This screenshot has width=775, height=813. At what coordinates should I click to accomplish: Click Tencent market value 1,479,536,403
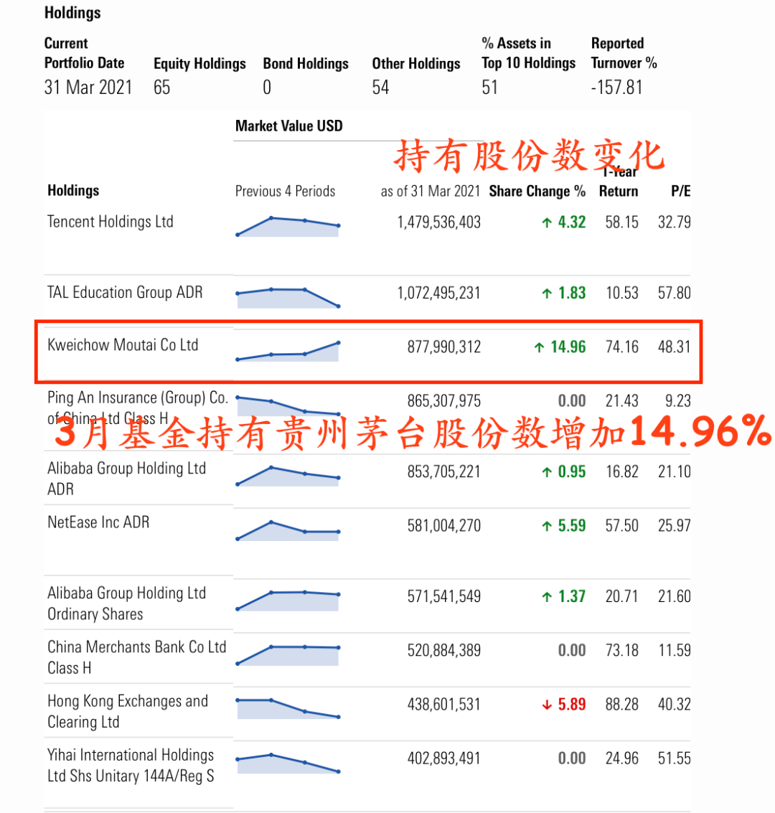click(x=438, y=222)
